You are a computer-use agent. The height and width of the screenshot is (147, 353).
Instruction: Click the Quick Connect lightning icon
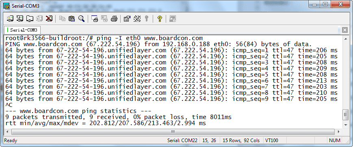coord(20,19)
